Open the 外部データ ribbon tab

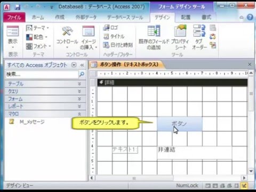tap(86, 17)
